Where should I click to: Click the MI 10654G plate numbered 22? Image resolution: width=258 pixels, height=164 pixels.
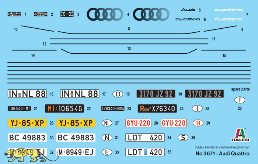click(x=64, y=108)
